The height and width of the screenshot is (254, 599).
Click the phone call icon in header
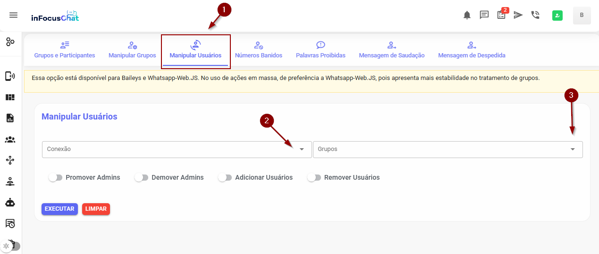point(535,15)
